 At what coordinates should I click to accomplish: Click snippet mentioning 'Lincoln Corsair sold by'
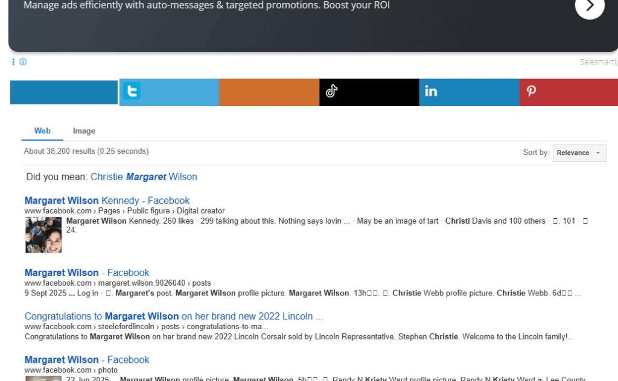(x=299, y=337)
